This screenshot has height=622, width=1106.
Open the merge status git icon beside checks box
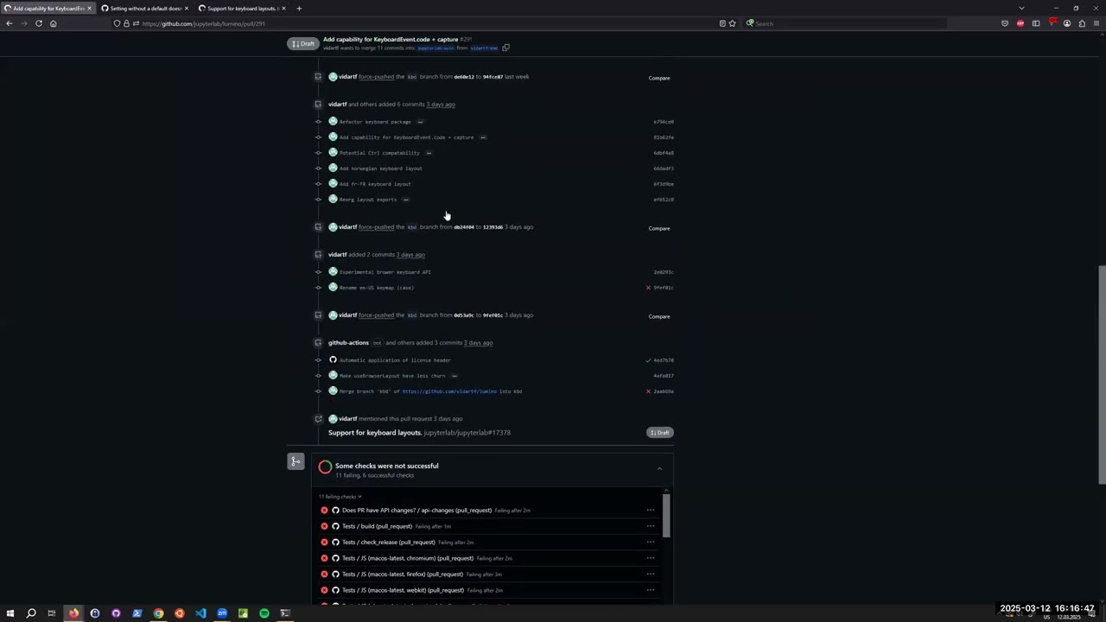coord(296,461)
